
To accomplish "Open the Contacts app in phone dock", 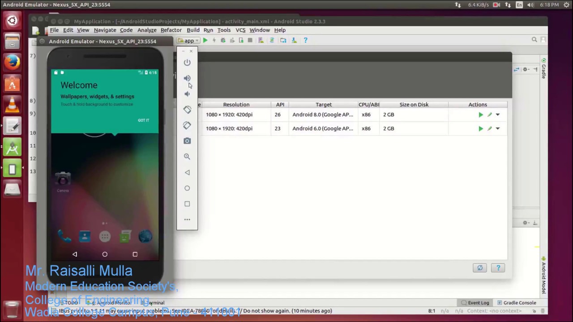I will coord(85,237).
